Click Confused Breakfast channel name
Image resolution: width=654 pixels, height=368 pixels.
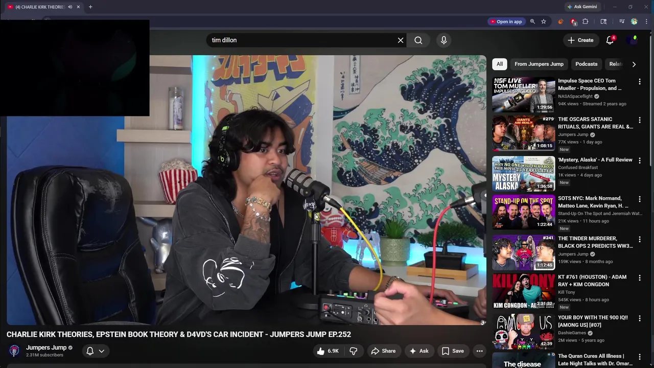click(578, 168)
